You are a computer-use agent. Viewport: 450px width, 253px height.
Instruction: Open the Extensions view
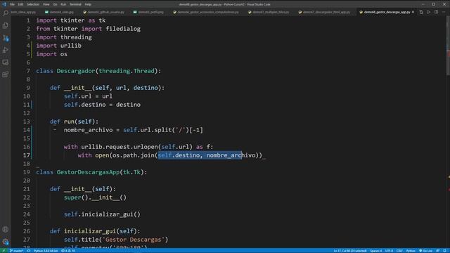pos(5,74)
